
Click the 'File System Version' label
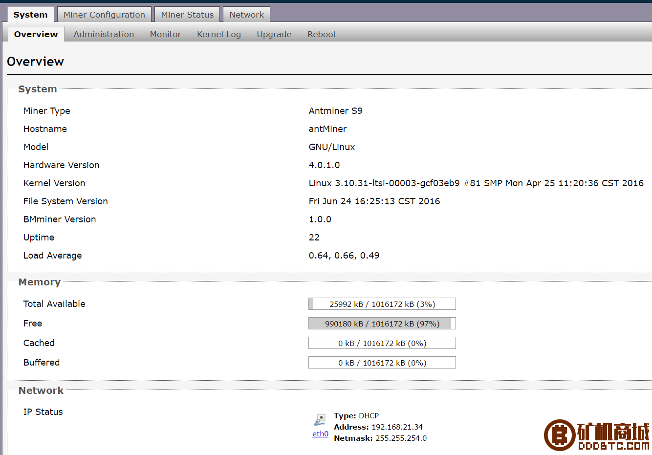[65, 201]
